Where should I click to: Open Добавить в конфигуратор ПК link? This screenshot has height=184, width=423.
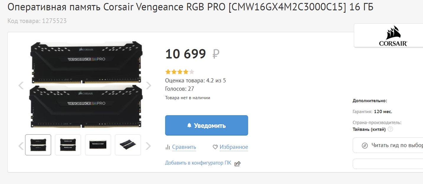[x=198, y=163]
